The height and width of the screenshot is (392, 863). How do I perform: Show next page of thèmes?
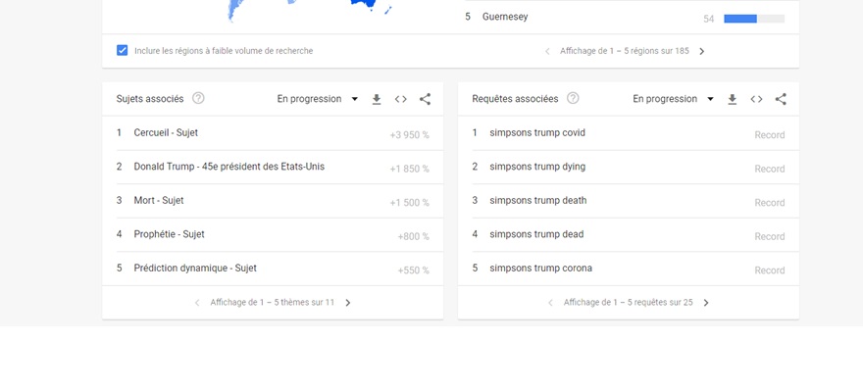click(x=348, y=303)
